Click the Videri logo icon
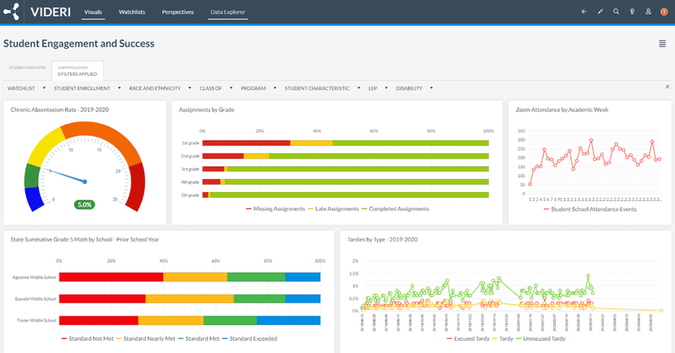This screenshot has width=675, height=353. [x=11, y=12]
